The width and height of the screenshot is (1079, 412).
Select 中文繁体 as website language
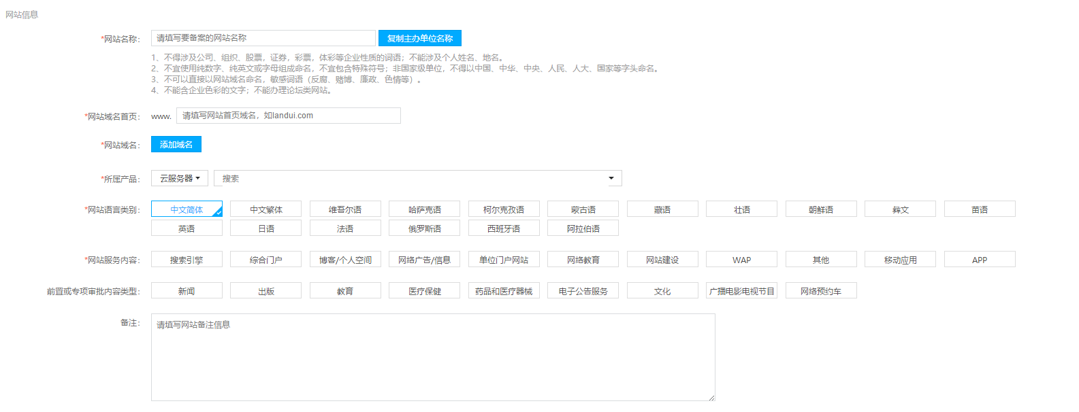(265, 209)
